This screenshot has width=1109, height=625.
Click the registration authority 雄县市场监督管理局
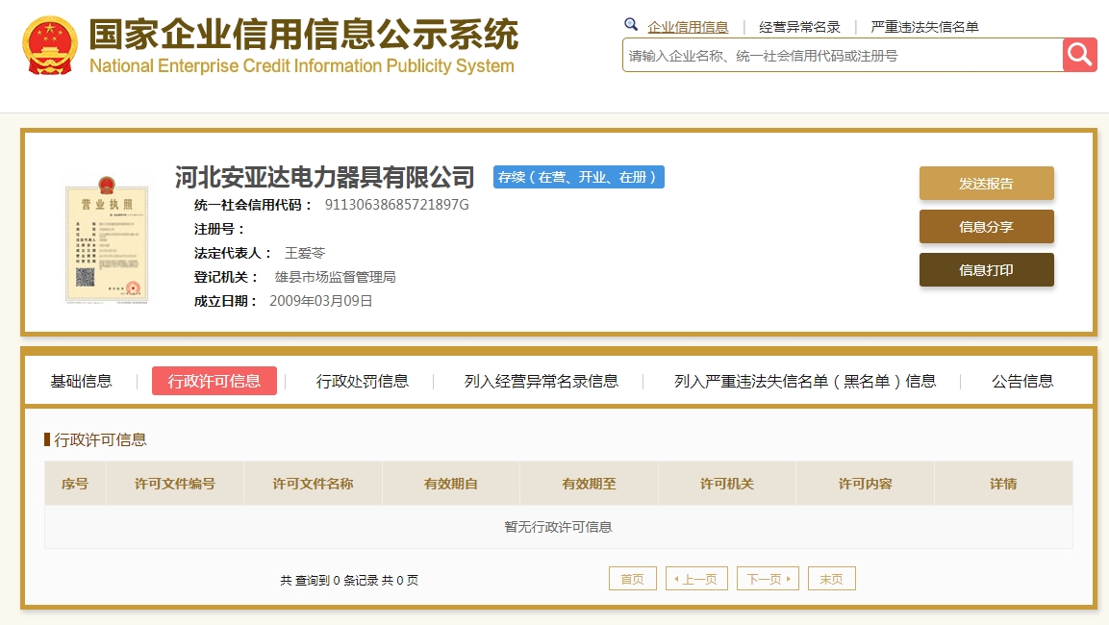336,277
